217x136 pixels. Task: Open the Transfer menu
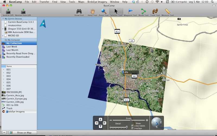(44, 2)
